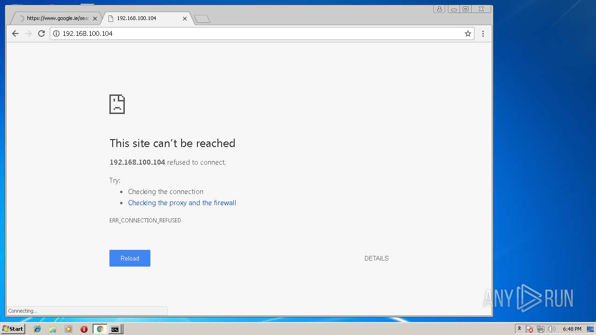Launch Opera browser from taskbar

(84, 329)
